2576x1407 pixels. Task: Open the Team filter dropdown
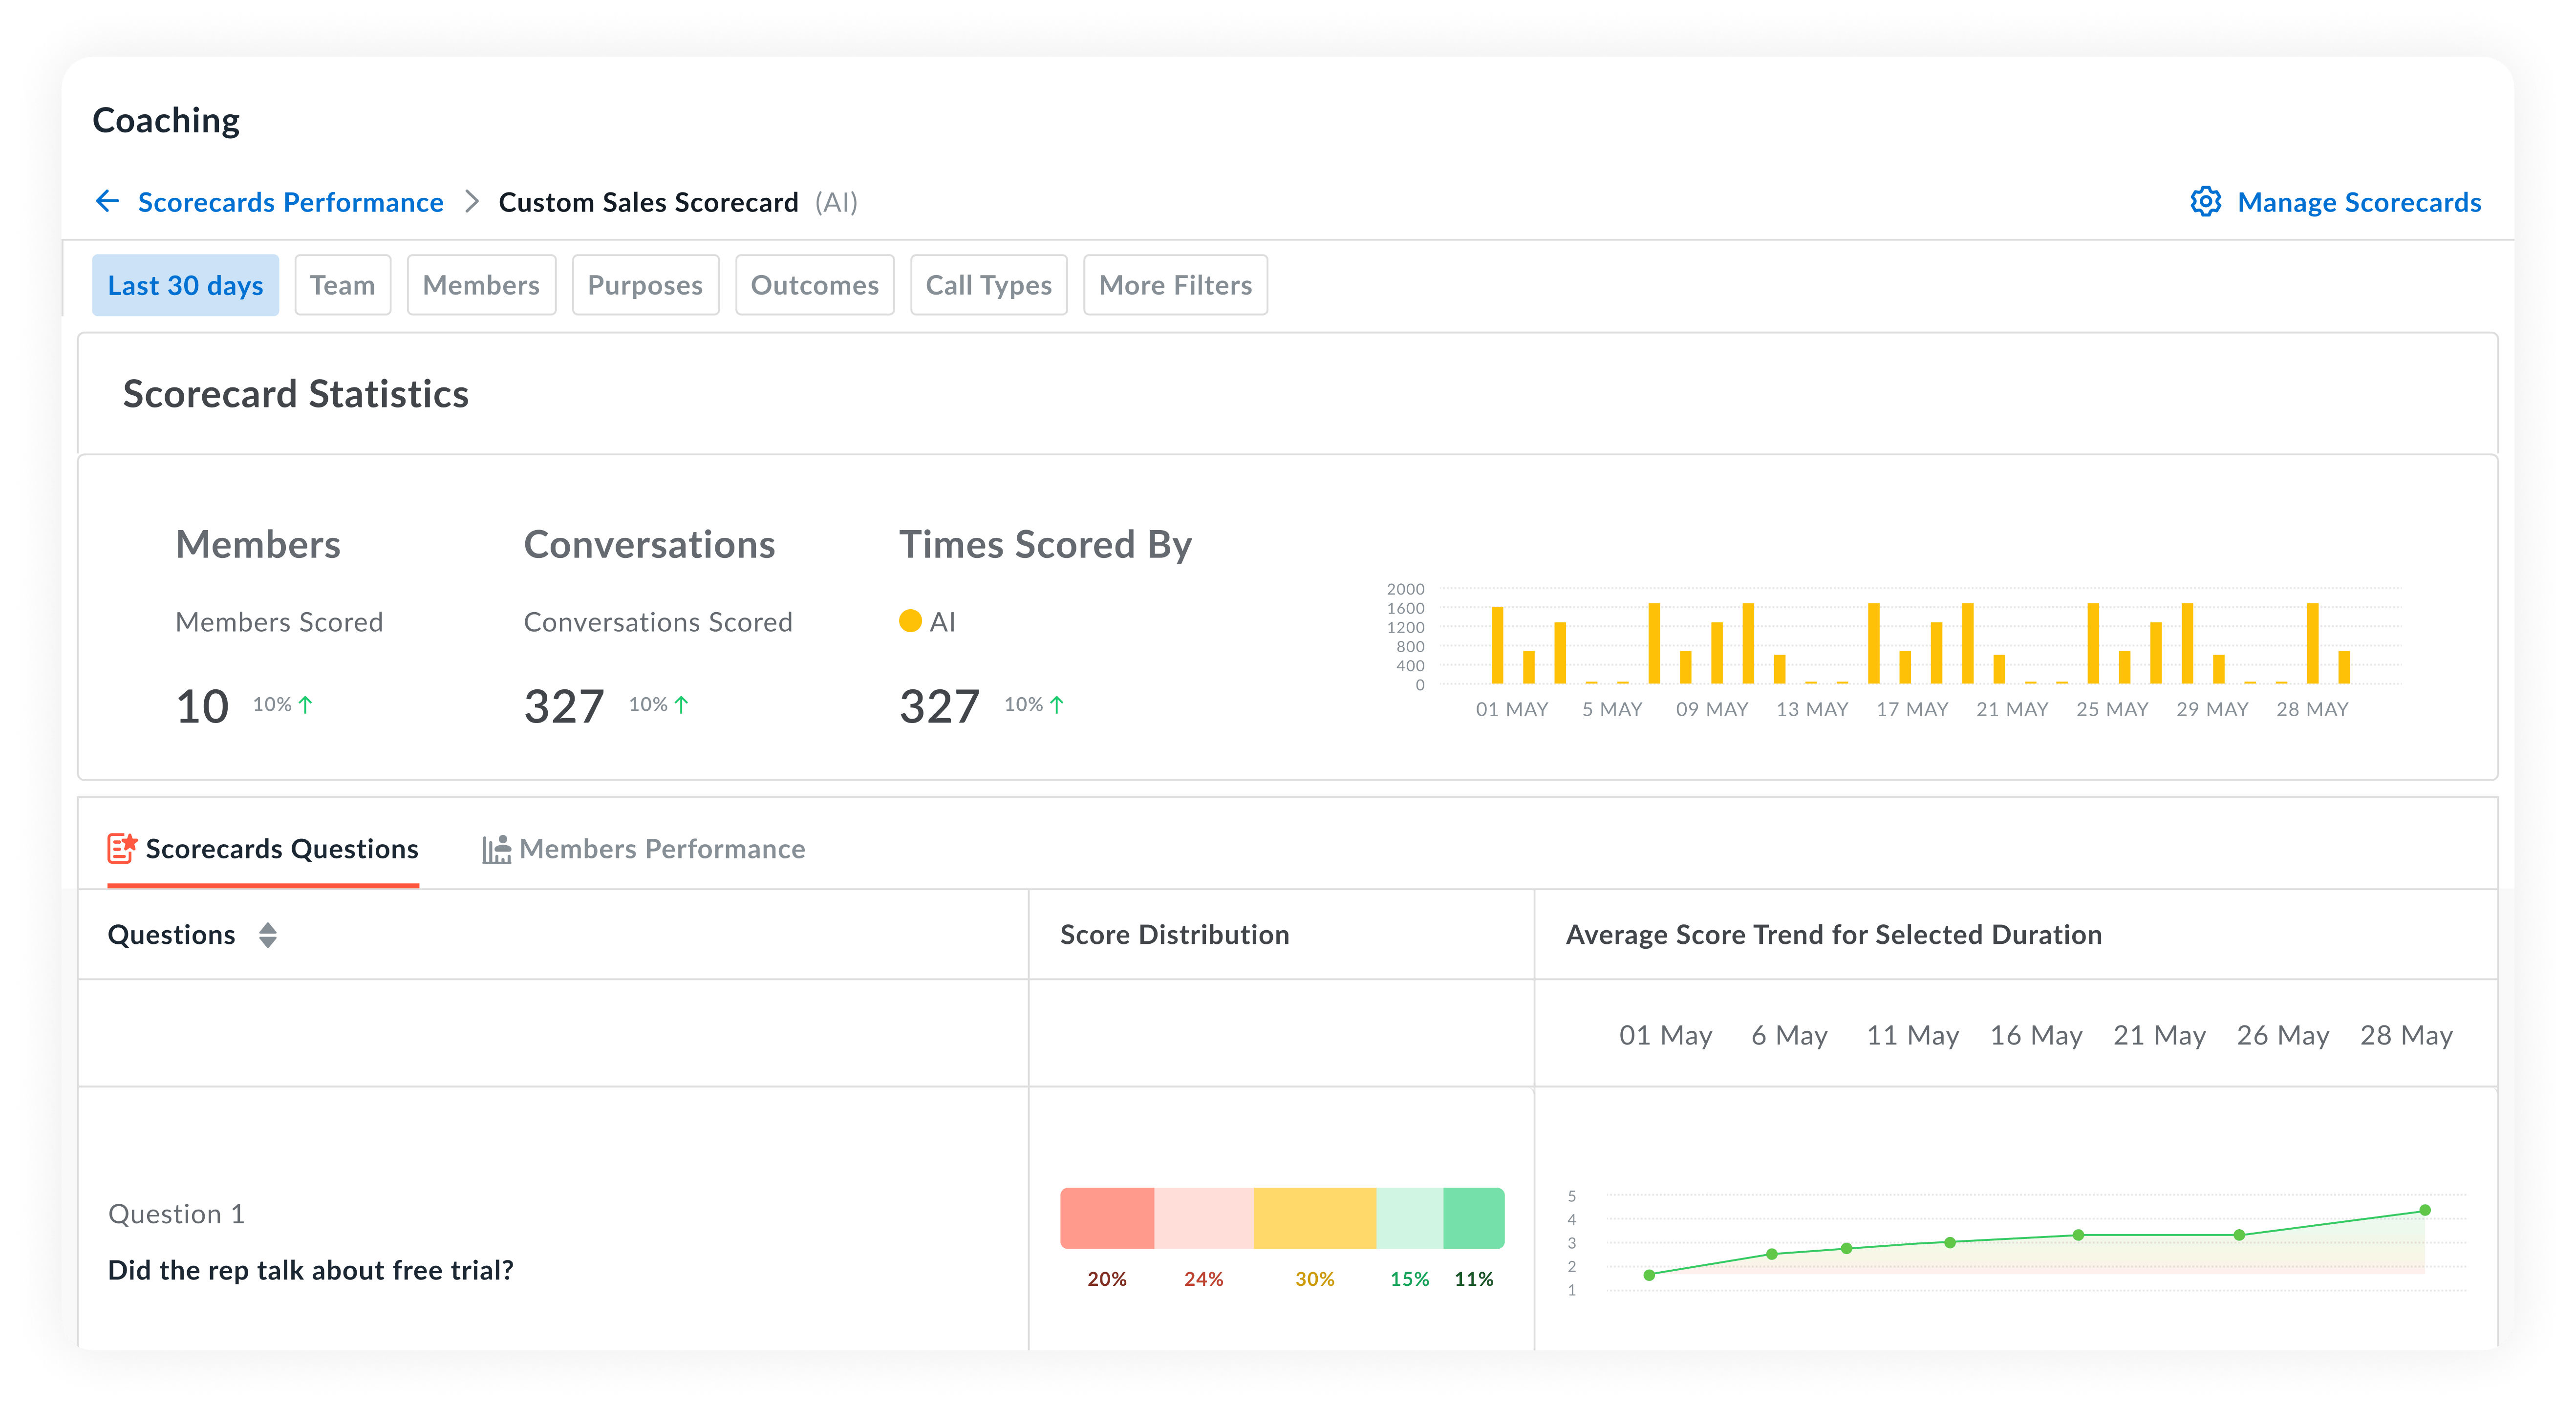342,285
